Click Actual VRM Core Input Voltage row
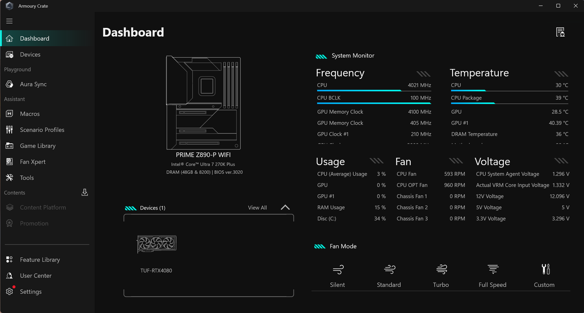Viewport: 584px width, 313px height. [x=523, y=185]
